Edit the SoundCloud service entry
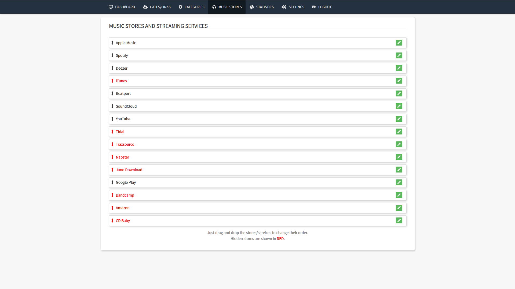Viewport: 515px width, 289px height. (399, 106)
